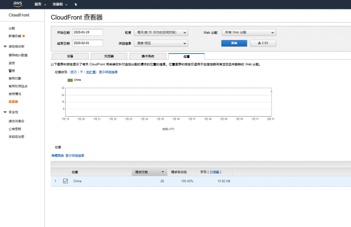Screen dimensions: 351x227
Task: Collapse the 报告和分析 section
Action: (x=5, y=47)
